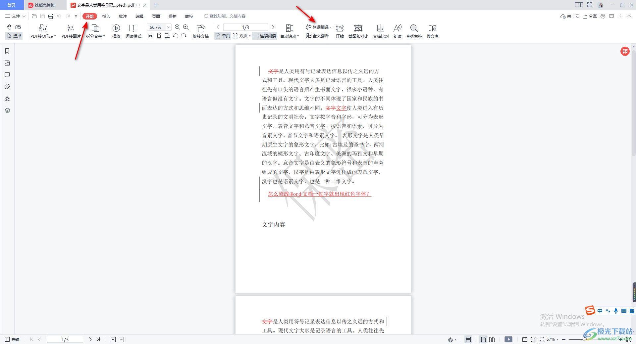Click the search functions box (查找功能)
Screen dimensions: 636x344
tap(225, 16)
